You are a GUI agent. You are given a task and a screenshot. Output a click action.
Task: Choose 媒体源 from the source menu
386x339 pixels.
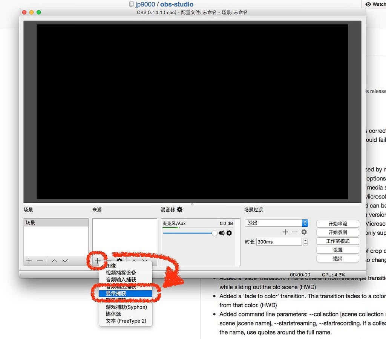(126, 314)
